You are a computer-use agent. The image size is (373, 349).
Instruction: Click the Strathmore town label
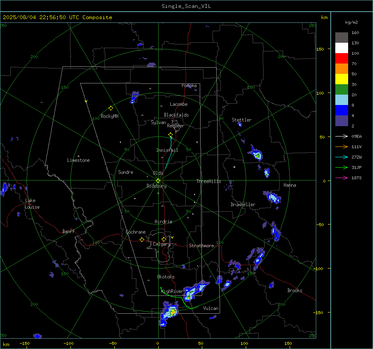point(201,246)
